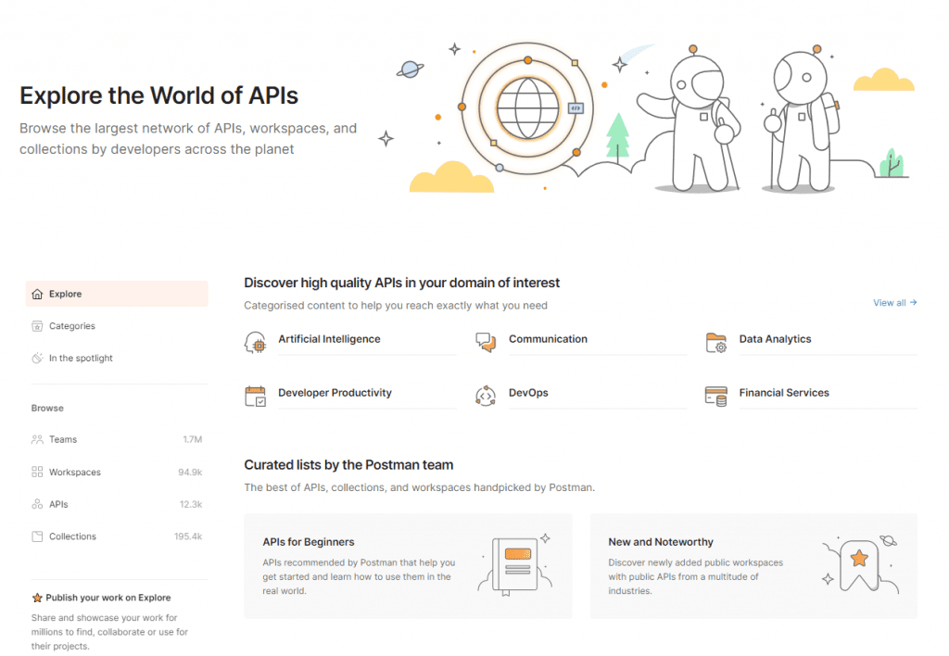Image resolution: width=949 pixels, height=656 pixels.
Task: Click the Discover high quality APIs heading
Action: pos(402,283)
